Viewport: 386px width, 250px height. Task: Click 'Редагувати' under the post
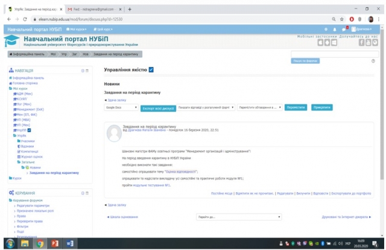(x=285, y=193)
